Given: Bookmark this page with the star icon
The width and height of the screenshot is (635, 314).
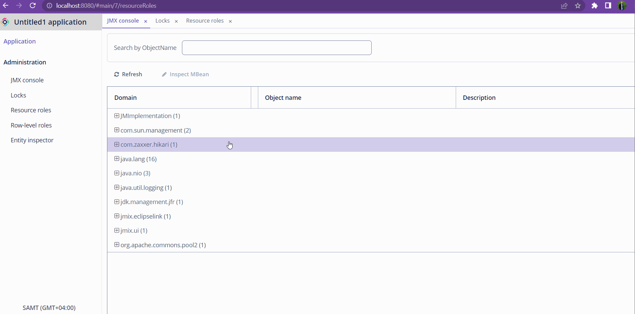Looking at the screenshot, I should pyautogui.click(x=578, y=6).
